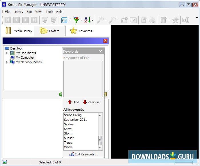Viewport: 200px width, 166px height.
Task: Open the filter funnel dropdown arrow
Action: click(x=81, y=20)
